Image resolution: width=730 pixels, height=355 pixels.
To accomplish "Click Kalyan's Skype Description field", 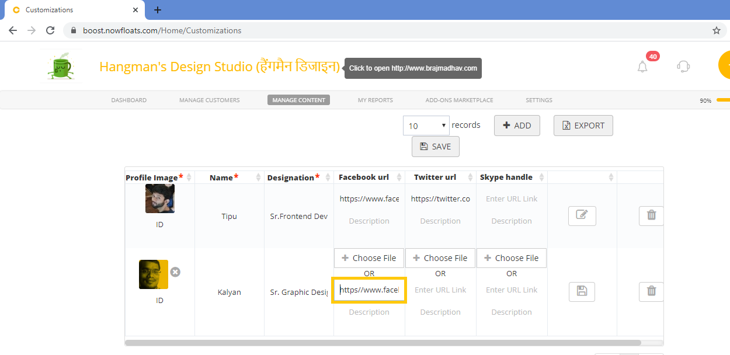I will coord(512,312).
